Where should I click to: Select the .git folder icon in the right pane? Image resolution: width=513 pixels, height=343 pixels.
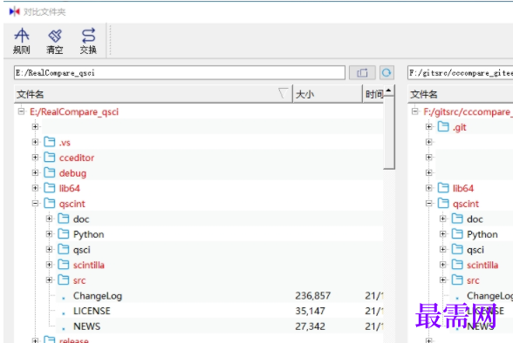pos(443,126)
